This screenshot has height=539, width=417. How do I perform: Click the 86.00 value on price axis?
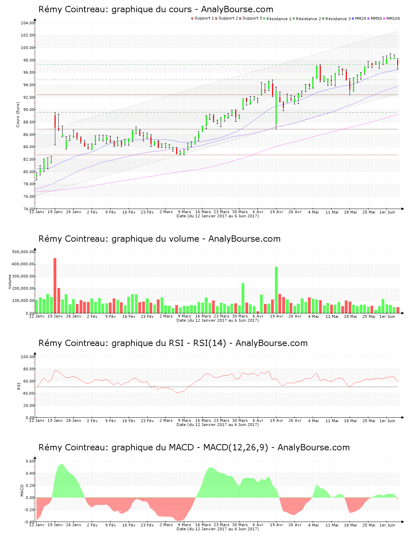[28, 135]
